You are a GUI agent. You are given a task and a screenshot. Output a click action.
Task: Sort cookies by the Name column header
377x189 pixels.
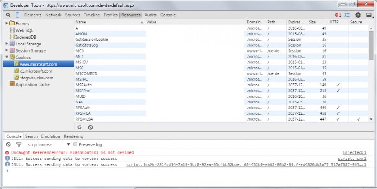pyautogui.click(x=109, y=22)
